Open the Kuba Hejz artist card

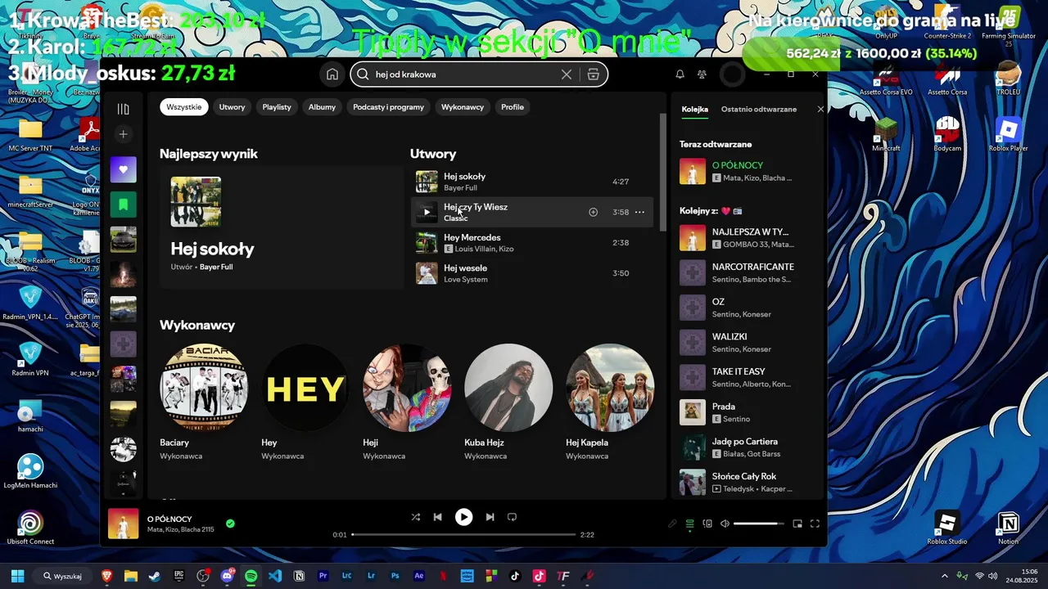(x=508, y=403)
